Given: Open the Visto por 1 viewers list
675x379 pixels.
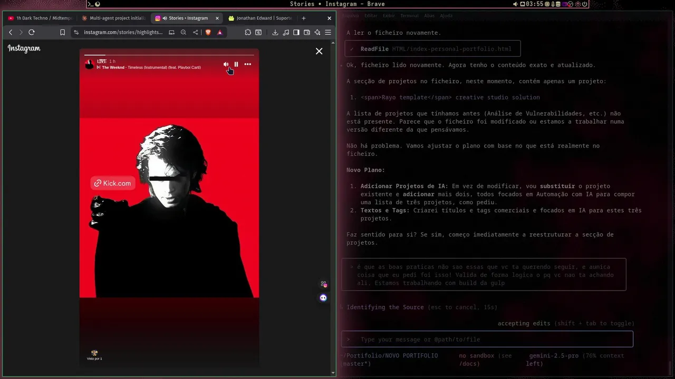Looking at the screenshot, I should [x=94, y=355].
